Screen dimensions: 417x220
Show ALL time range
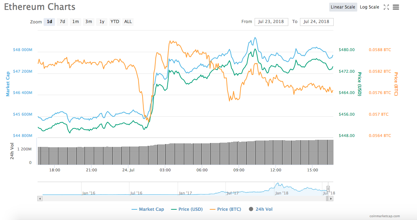pos(128,22)
